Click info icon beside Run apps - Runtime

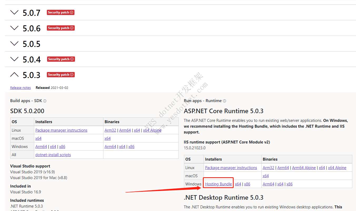224,101
